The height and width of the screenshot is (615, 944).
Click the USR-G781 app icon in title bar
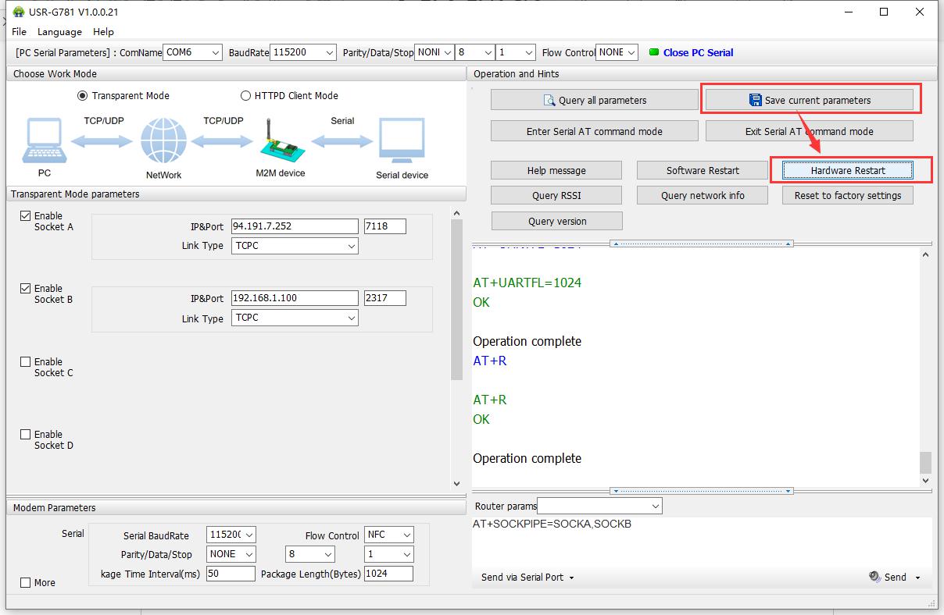pos(20,12)
